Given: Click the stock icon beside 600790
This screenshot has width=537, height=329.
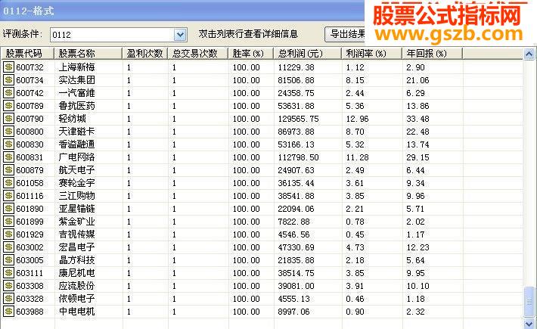Looking at the screenshot, I should point(8,119).
